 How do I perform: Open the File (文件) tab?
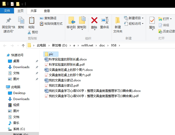coord(7,11)
